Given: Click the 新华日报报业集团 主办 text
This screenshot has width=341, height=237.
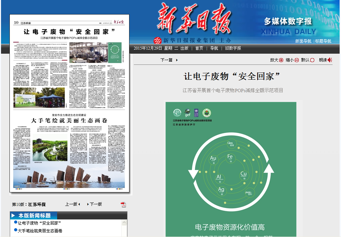Looking at the screenshot, I should (x=197, y=41).
